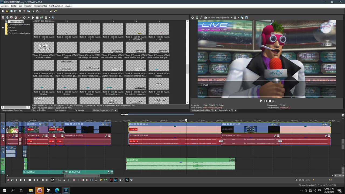Screen dimensions: 345x194
Task: Open the Configuración menu
Action: 56,6
